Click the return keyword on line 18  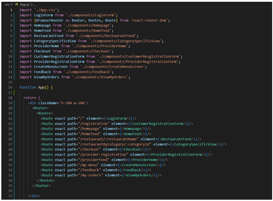pyautogui.click(x=30, y=97)
